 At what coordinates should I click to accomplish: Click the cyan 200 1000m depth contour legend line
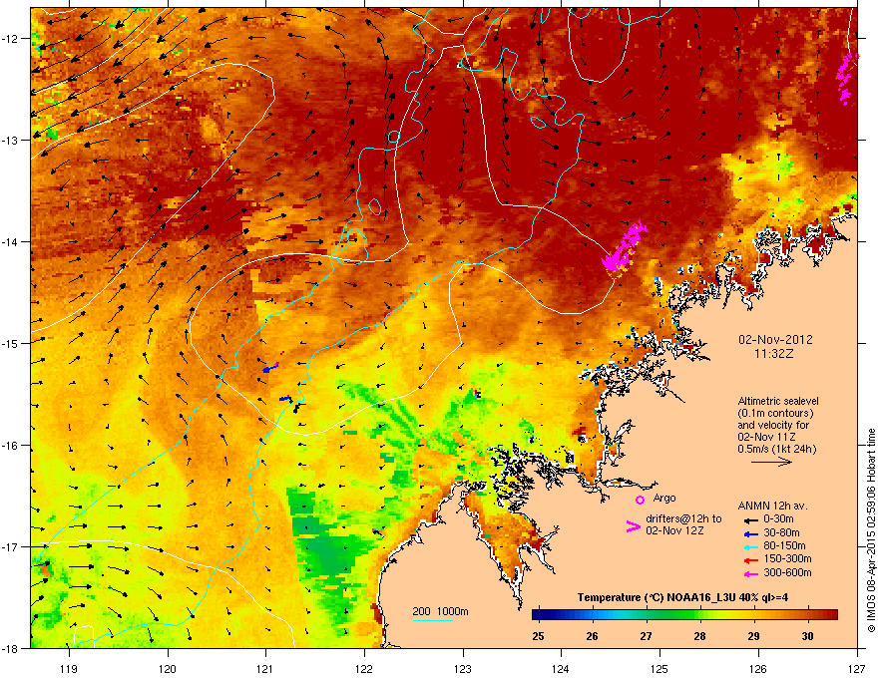point(433,620)
